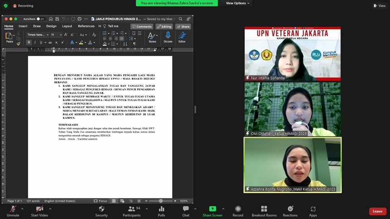The image size is (390, 219).
Task: Open the Security shield options
Action: (101, 209)
